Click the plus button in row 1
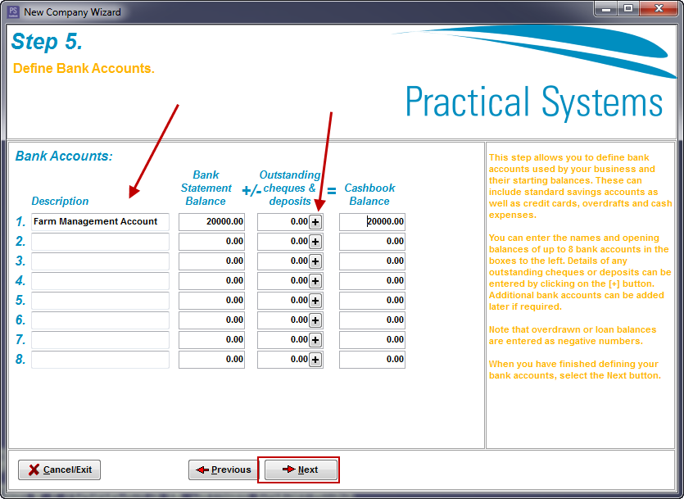Screen dimensions: 684x499 (315, 222)
